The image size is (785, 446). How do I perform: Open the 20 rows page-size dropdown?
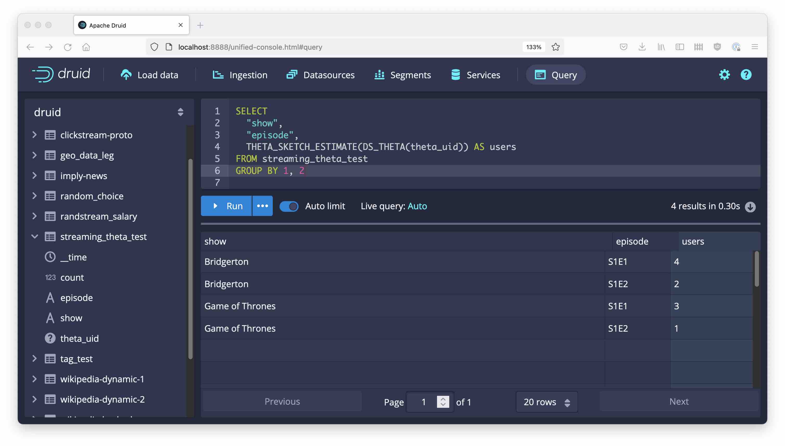coord(546,402)
